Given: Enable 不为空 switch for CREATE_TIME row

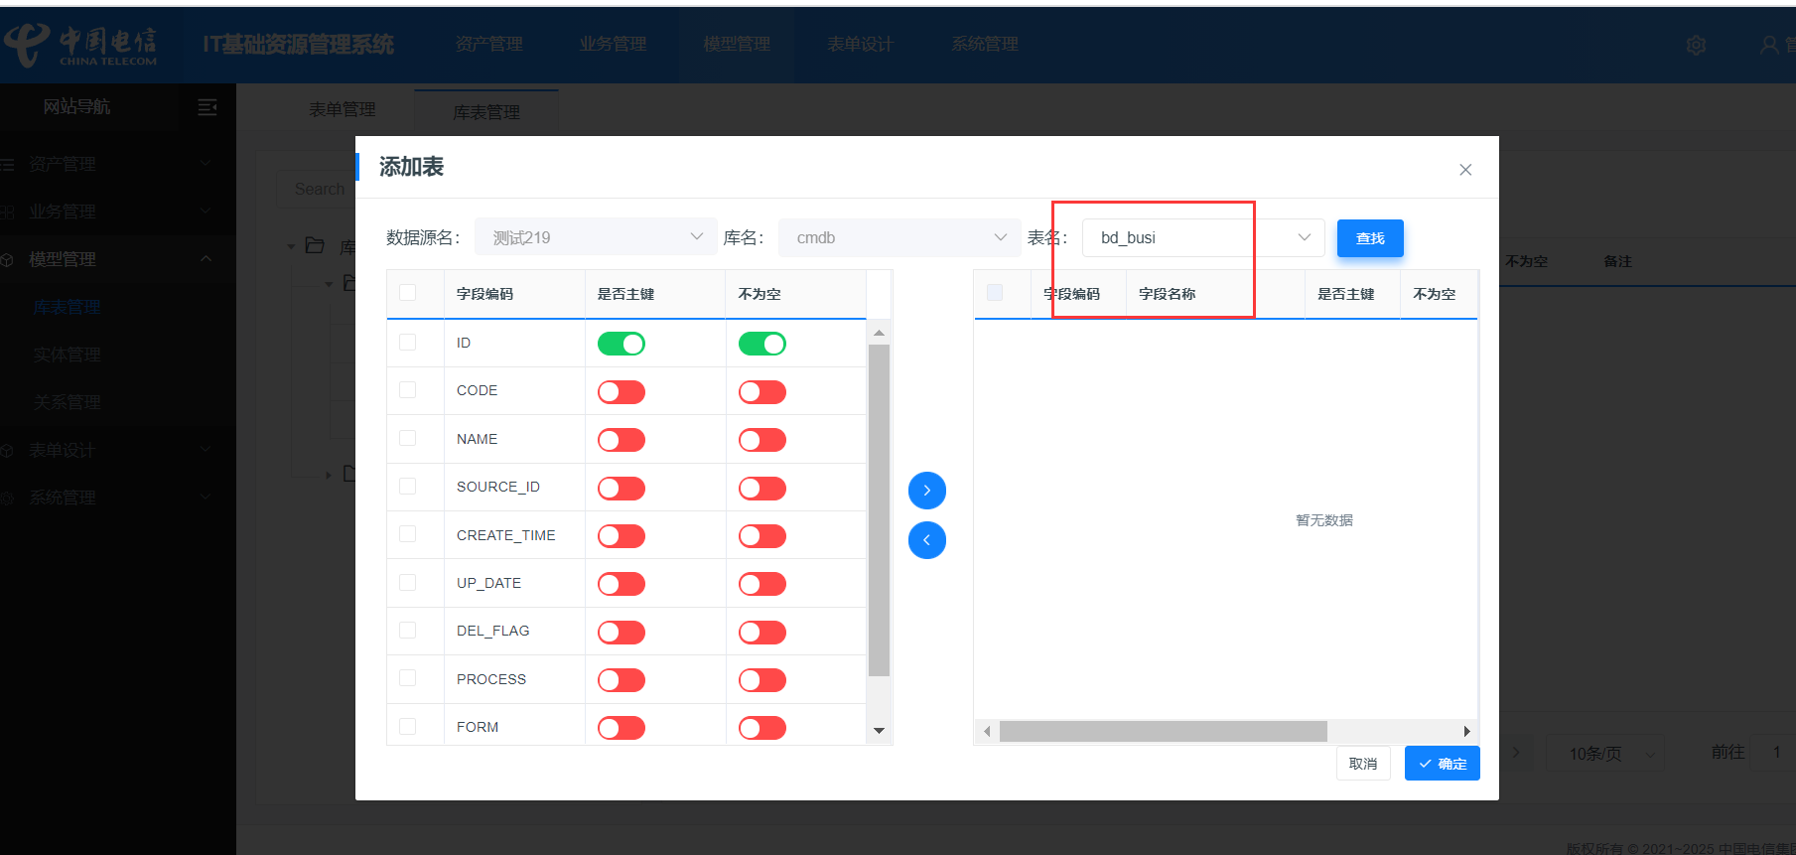Looking at the screenshot, I should (x=762, y=536).
